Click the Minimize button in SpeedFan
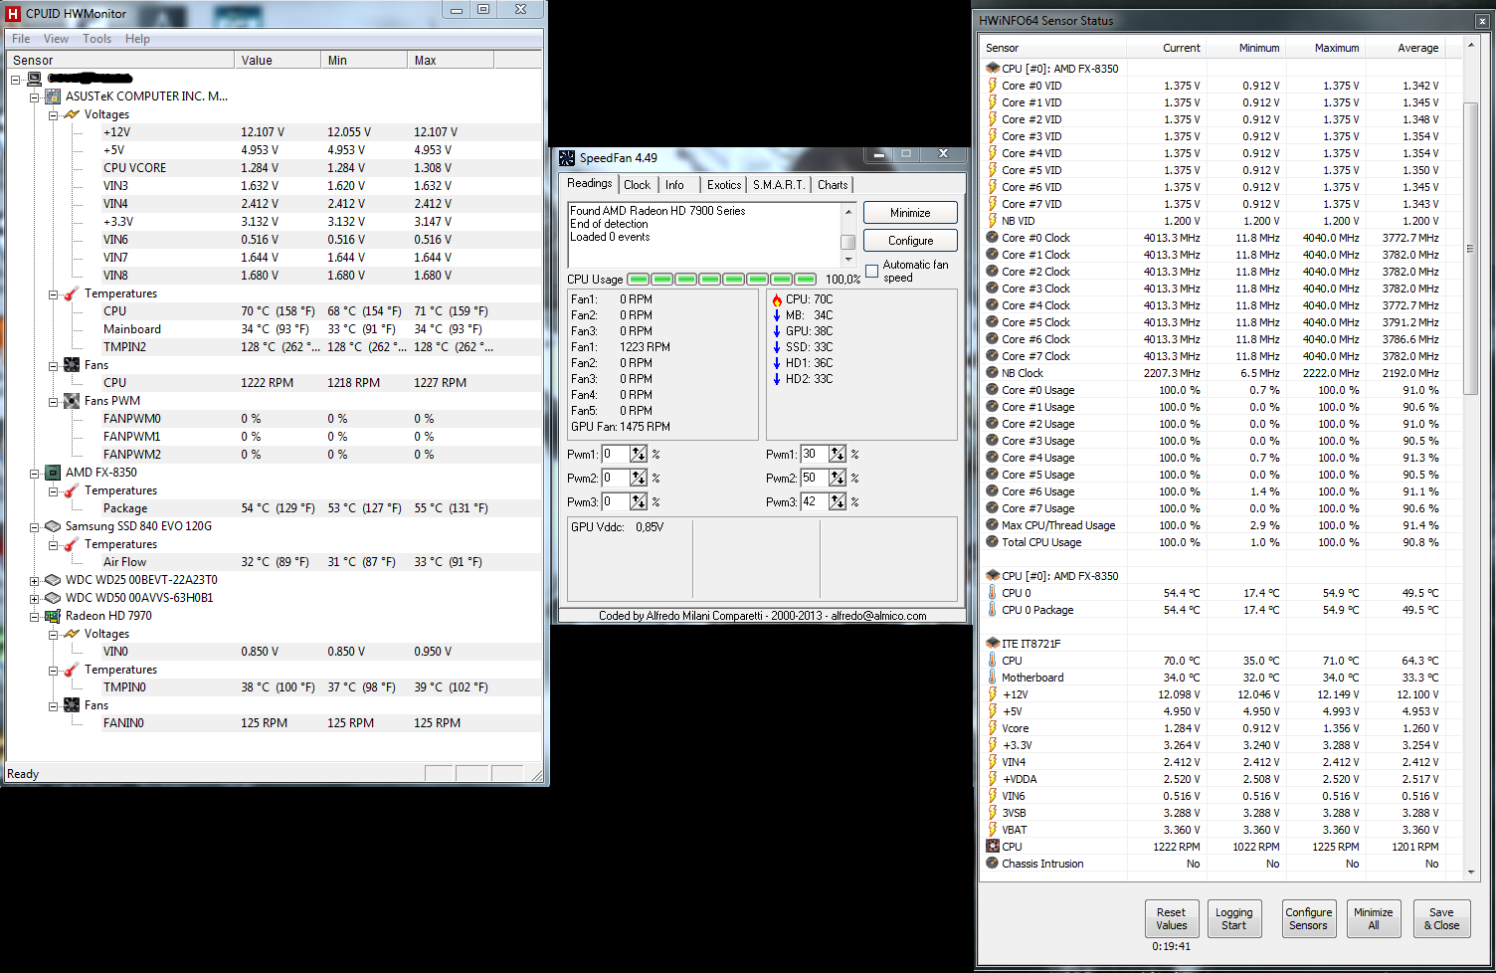Image resolution: width=1496 pixels, height=973 pixels. [x=910, y=213]
